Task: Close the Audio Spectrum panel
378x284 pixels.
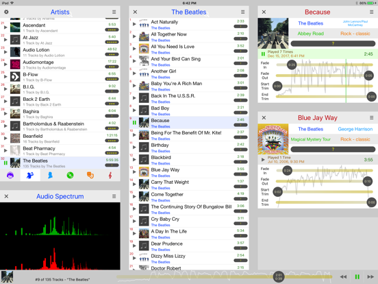Action: 6,196
